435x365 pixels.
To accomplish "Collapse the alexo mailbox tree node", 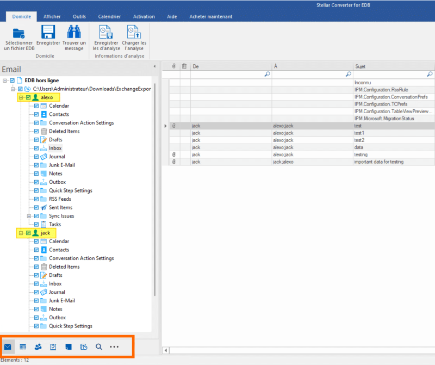I will point(20,97).
